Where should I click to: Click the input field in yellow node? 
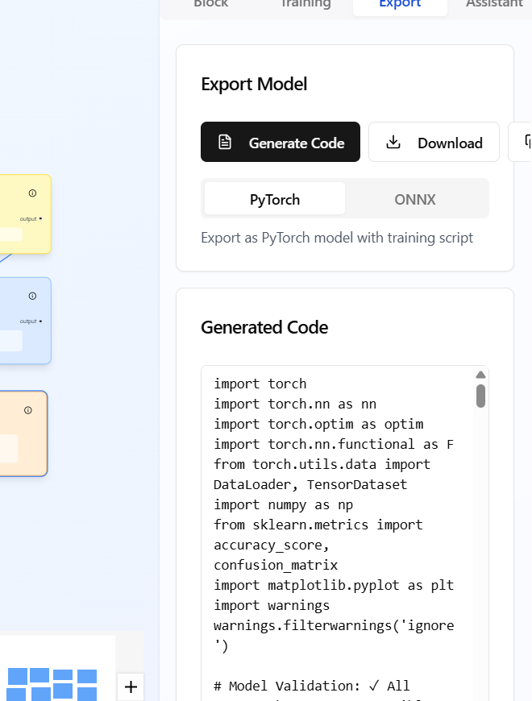(10, 234)
